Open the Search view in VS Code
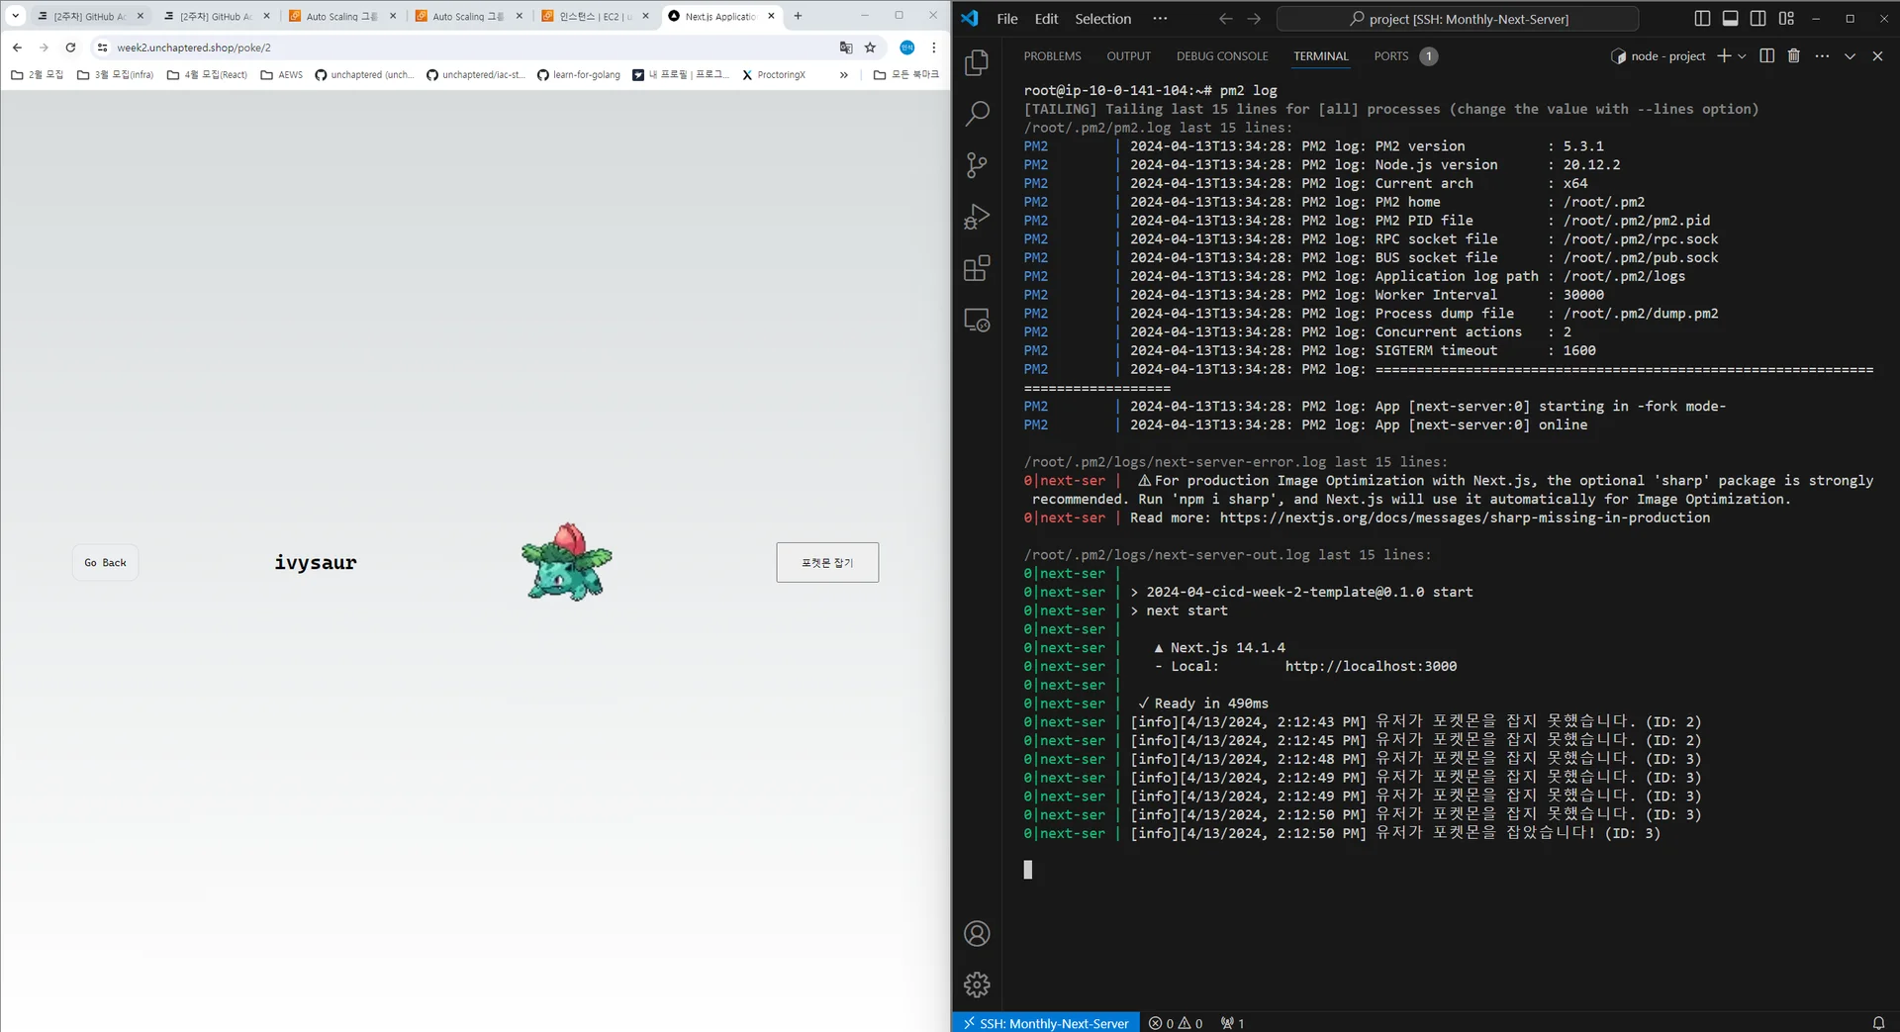 (x=977, y=114)
